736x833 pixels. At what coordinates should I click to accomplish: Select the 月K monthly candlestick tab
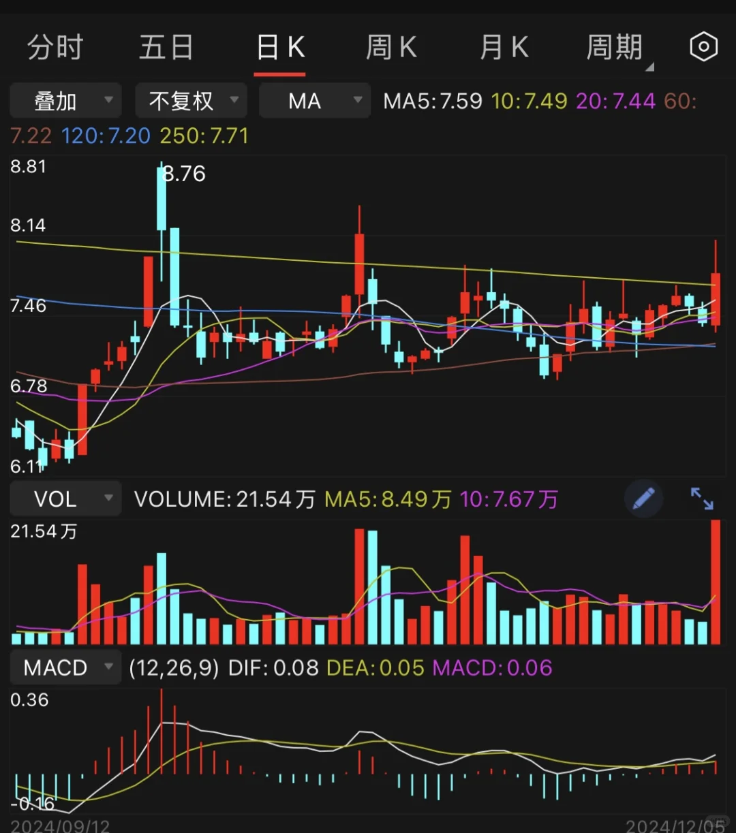click(504, 48)
